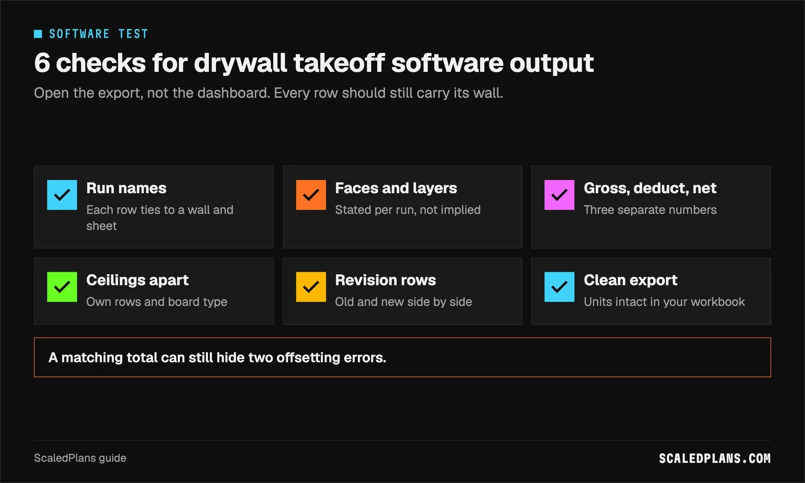Select the 'Run names' card title
805x483 pixels.
click(x=126, y=188)
